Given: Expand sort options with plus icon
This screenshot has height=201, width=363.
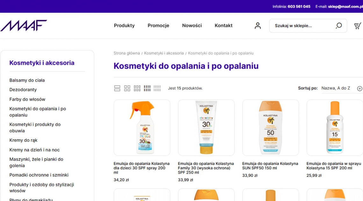Looking at the screenshot, I should click(359, 88).
